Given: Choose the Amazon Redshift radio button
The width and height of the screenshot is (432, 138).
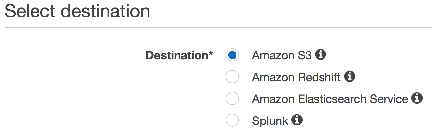Looking at the screenshot, I should 232,77.
